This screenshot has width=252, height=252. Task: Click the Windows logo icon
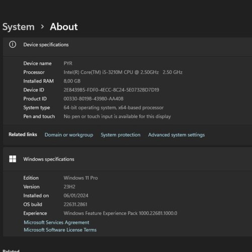(x=13, y=159)
